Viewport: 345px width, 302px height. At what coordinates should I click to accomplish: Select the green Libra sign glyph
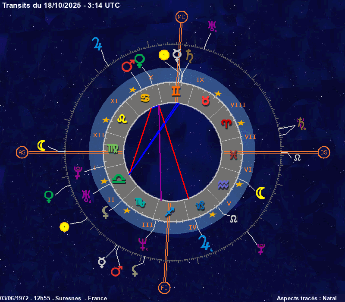pyautogui.click(x=117, y=177)
